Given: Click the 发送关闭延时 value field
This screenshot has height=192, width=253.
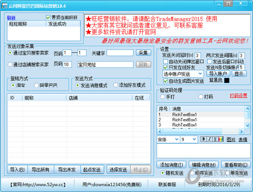Looking at the screenshot, I should [x=198, y=56].
